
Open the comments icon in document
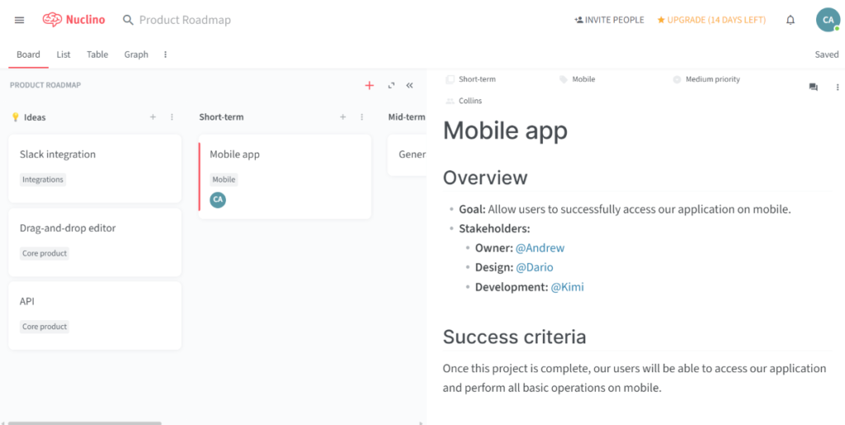813,87
